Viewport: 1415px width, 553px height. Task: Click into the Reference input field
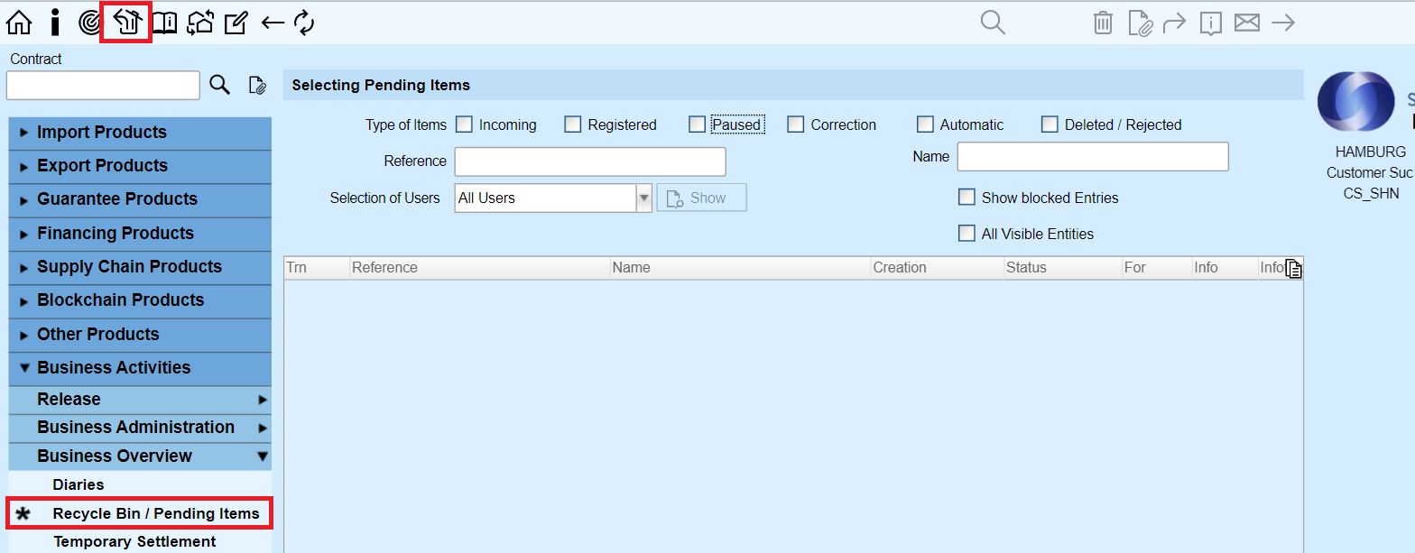(x=589, y=161)
